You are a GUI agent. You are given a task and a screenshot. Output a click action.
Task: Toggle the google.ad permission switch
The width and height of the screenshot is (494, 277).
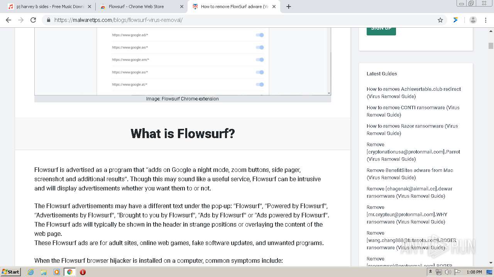[261, 35]
